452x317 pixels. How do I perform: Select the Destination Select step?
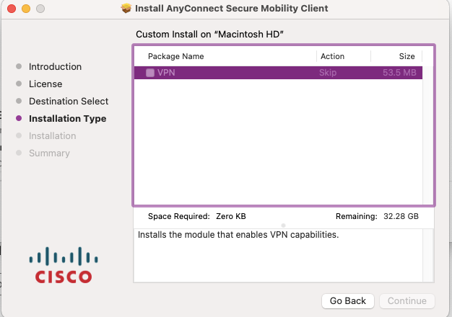tap(69, 102)
